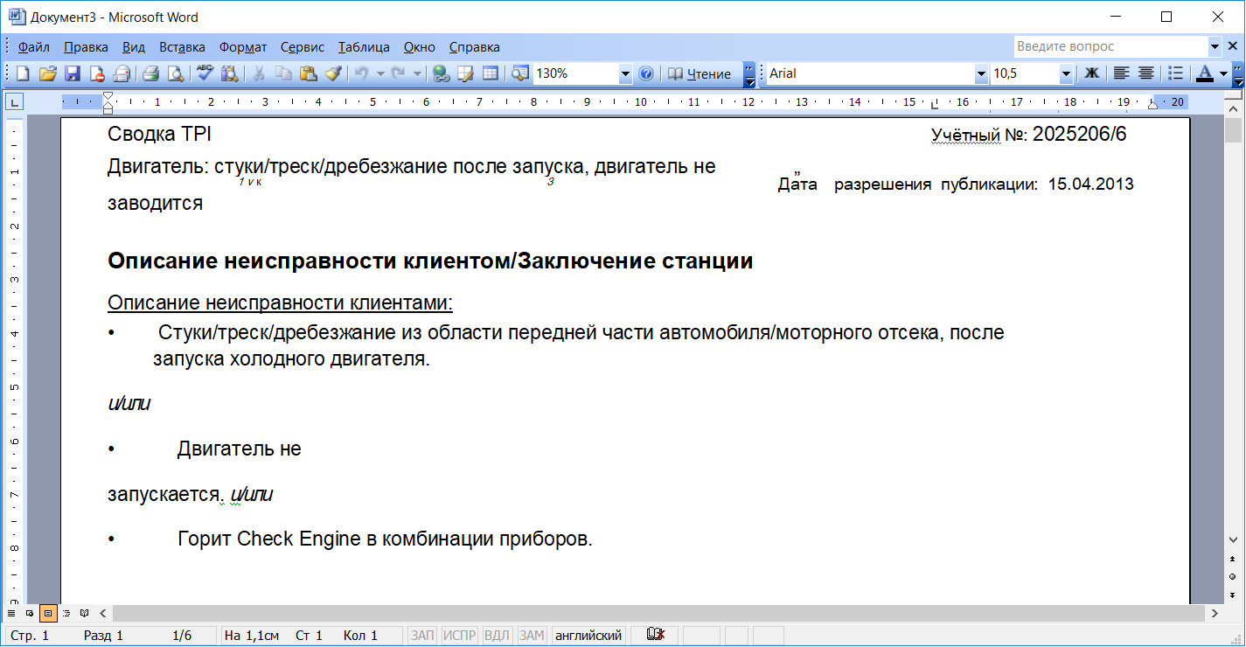Screen dimensions: 1246x647
Task: Click the Чтение reading mode button
Action: [x=700, y=74]
